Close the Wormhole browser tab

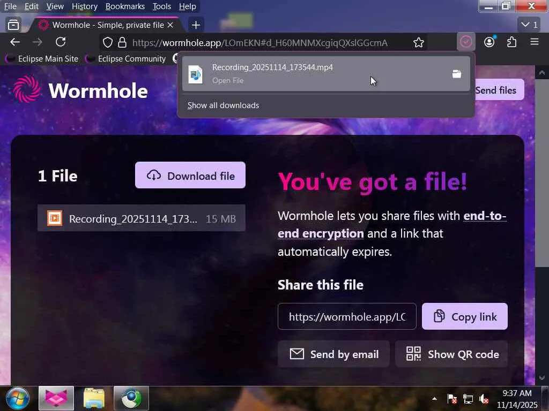(170, 25)
